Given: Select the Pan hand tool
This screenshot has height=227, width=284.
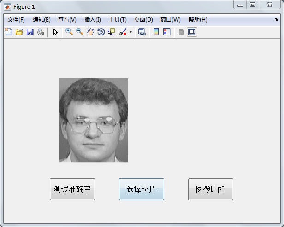Looking at the screenshot, I should coord(90,32).
